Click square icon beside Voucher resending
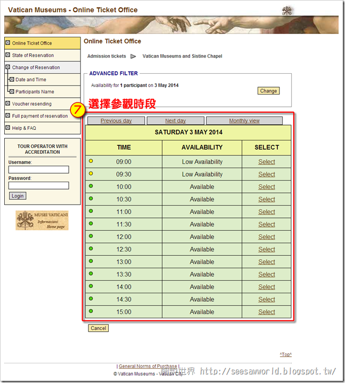This screenshot has height=383, width=345. tap(8, 103)
